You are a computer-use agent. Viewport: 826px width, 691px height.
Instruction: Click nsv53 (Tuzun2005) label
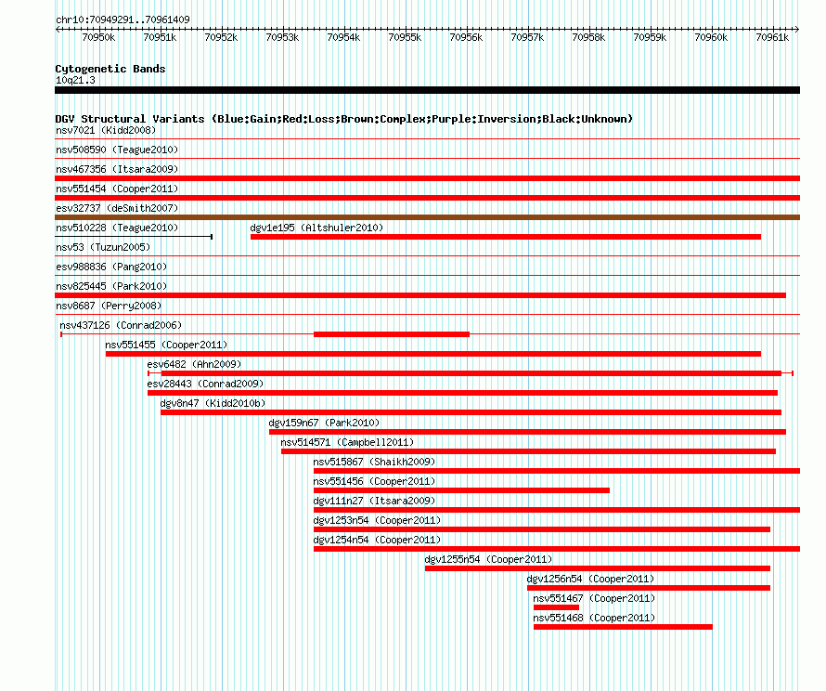tap(103, 247)
